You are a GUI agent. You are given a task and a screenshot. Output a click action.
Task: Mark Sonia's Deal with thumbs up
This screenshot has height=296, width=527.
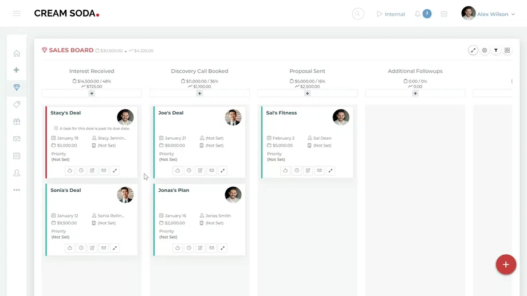(x=69, y=248)
